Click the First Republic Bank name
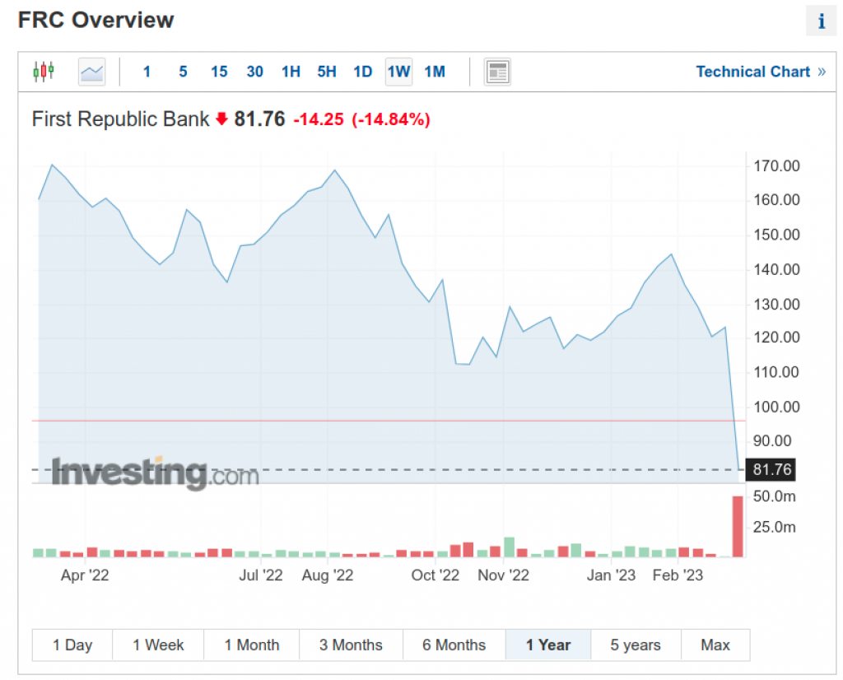843x680 pixels. 120,119
